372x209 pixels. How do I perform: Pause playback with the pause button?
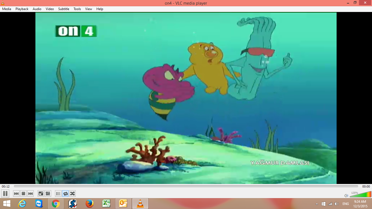[x=5, y=193]
